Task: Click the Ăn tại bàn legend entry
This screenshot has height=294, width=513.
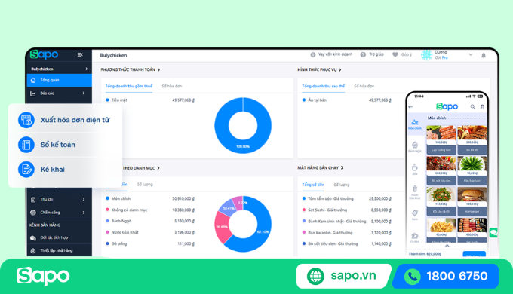Action: (314, 100)
